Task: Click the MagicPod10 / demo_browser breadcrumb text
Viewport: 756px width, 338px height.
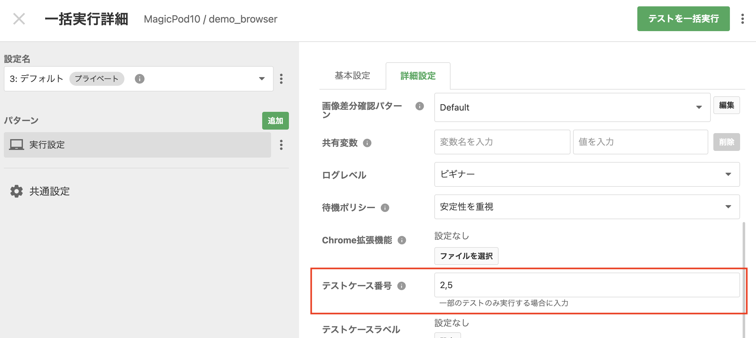Action: [x=210, y=19]
